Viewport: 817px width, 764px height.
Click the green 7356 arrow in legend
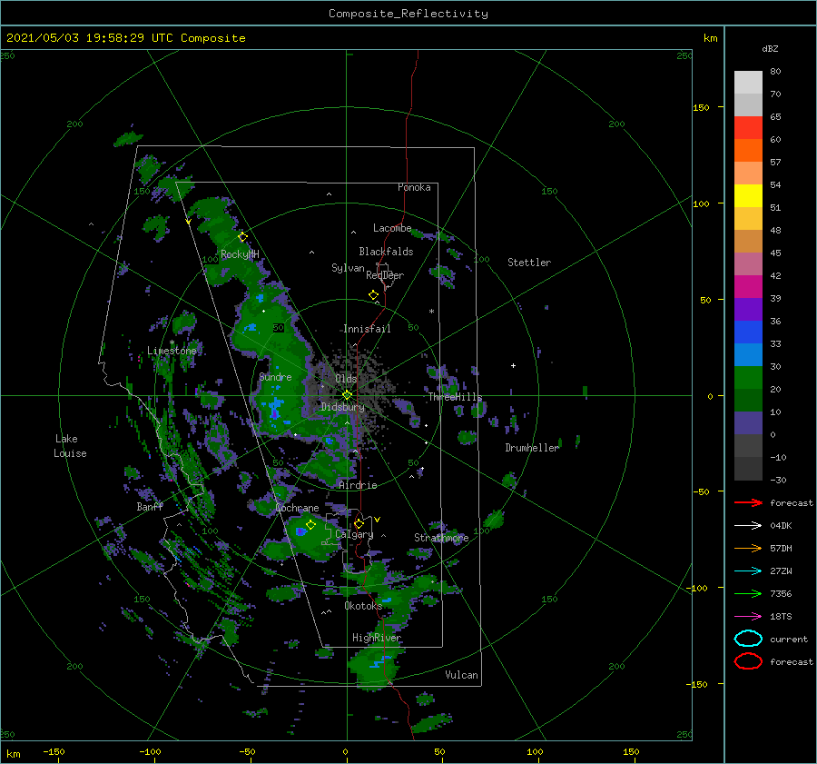pyautogui.click(x=748, y=593)
